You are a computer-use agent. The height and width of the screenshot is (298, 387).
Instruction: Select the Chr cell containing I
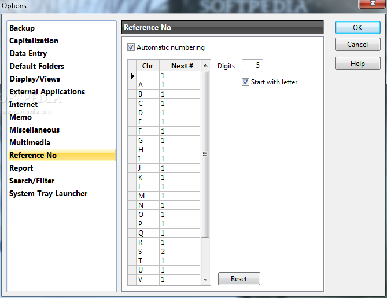tap(148, 159)
